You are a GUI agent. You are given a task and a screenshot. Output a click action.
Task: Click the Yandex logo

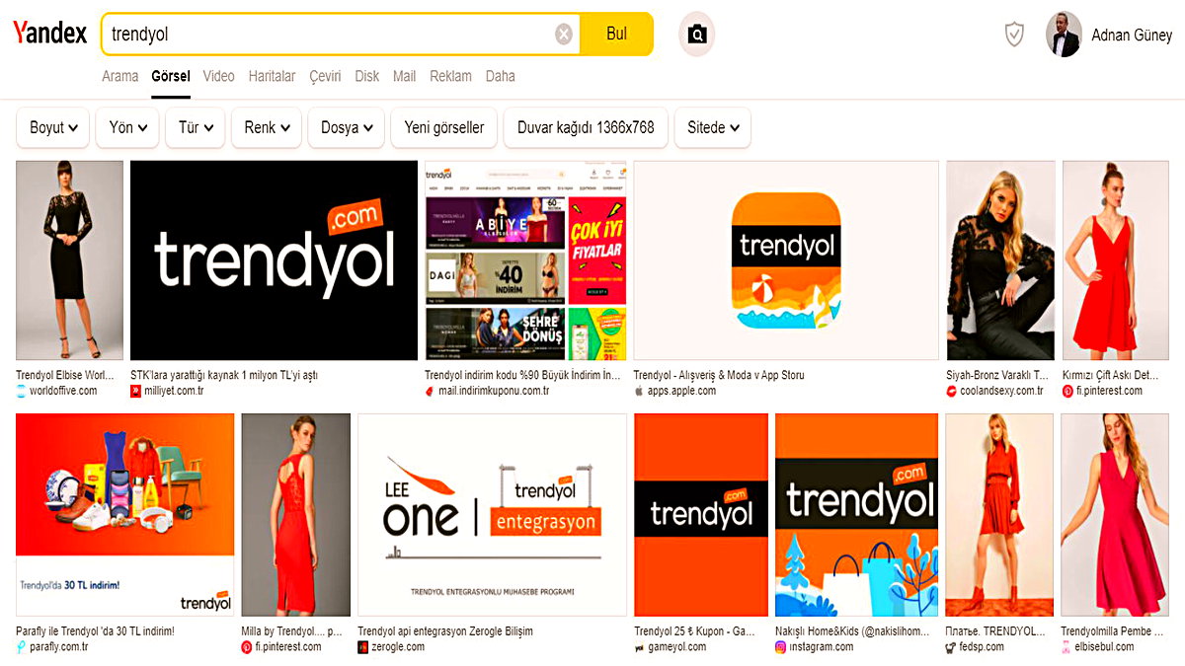pos(49,33)
